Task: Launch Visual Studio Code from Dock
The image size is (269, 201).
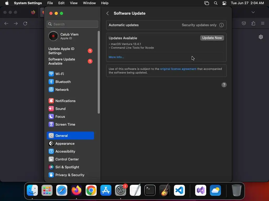Action: click(x=179, y=190)
